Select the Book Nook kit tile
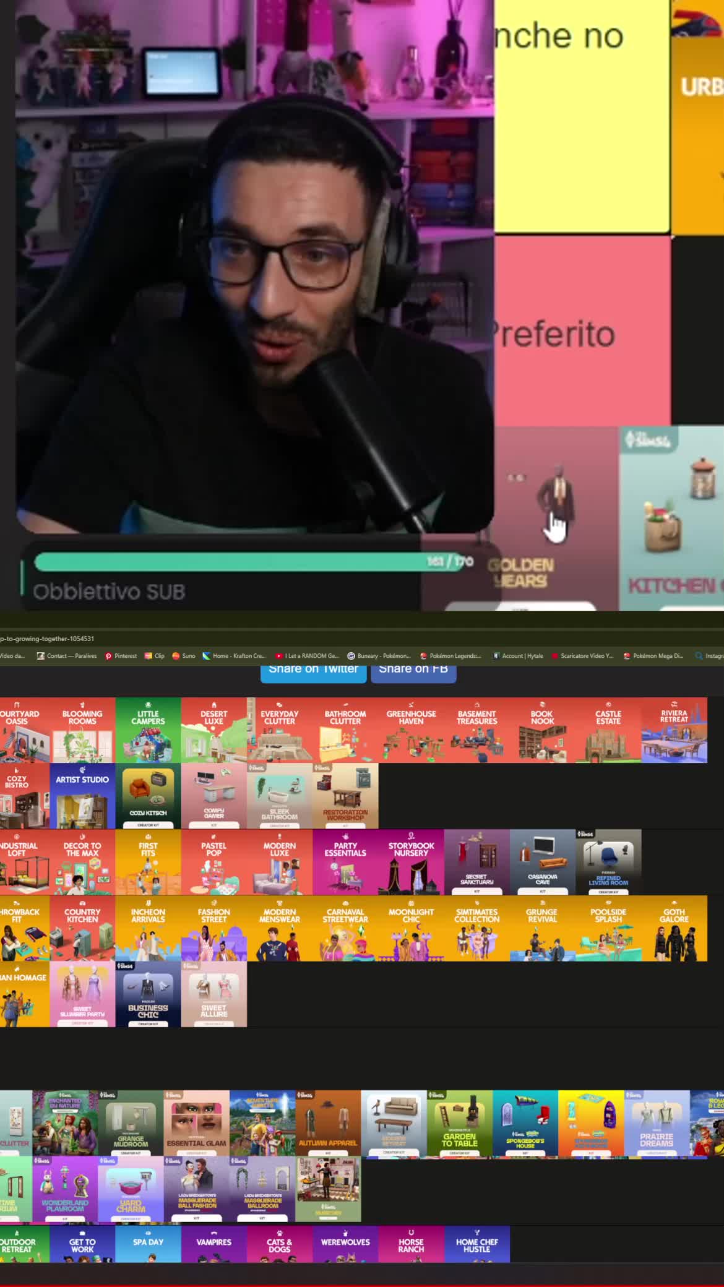The width and height of the screenshot is (724, 1287). 543,730
